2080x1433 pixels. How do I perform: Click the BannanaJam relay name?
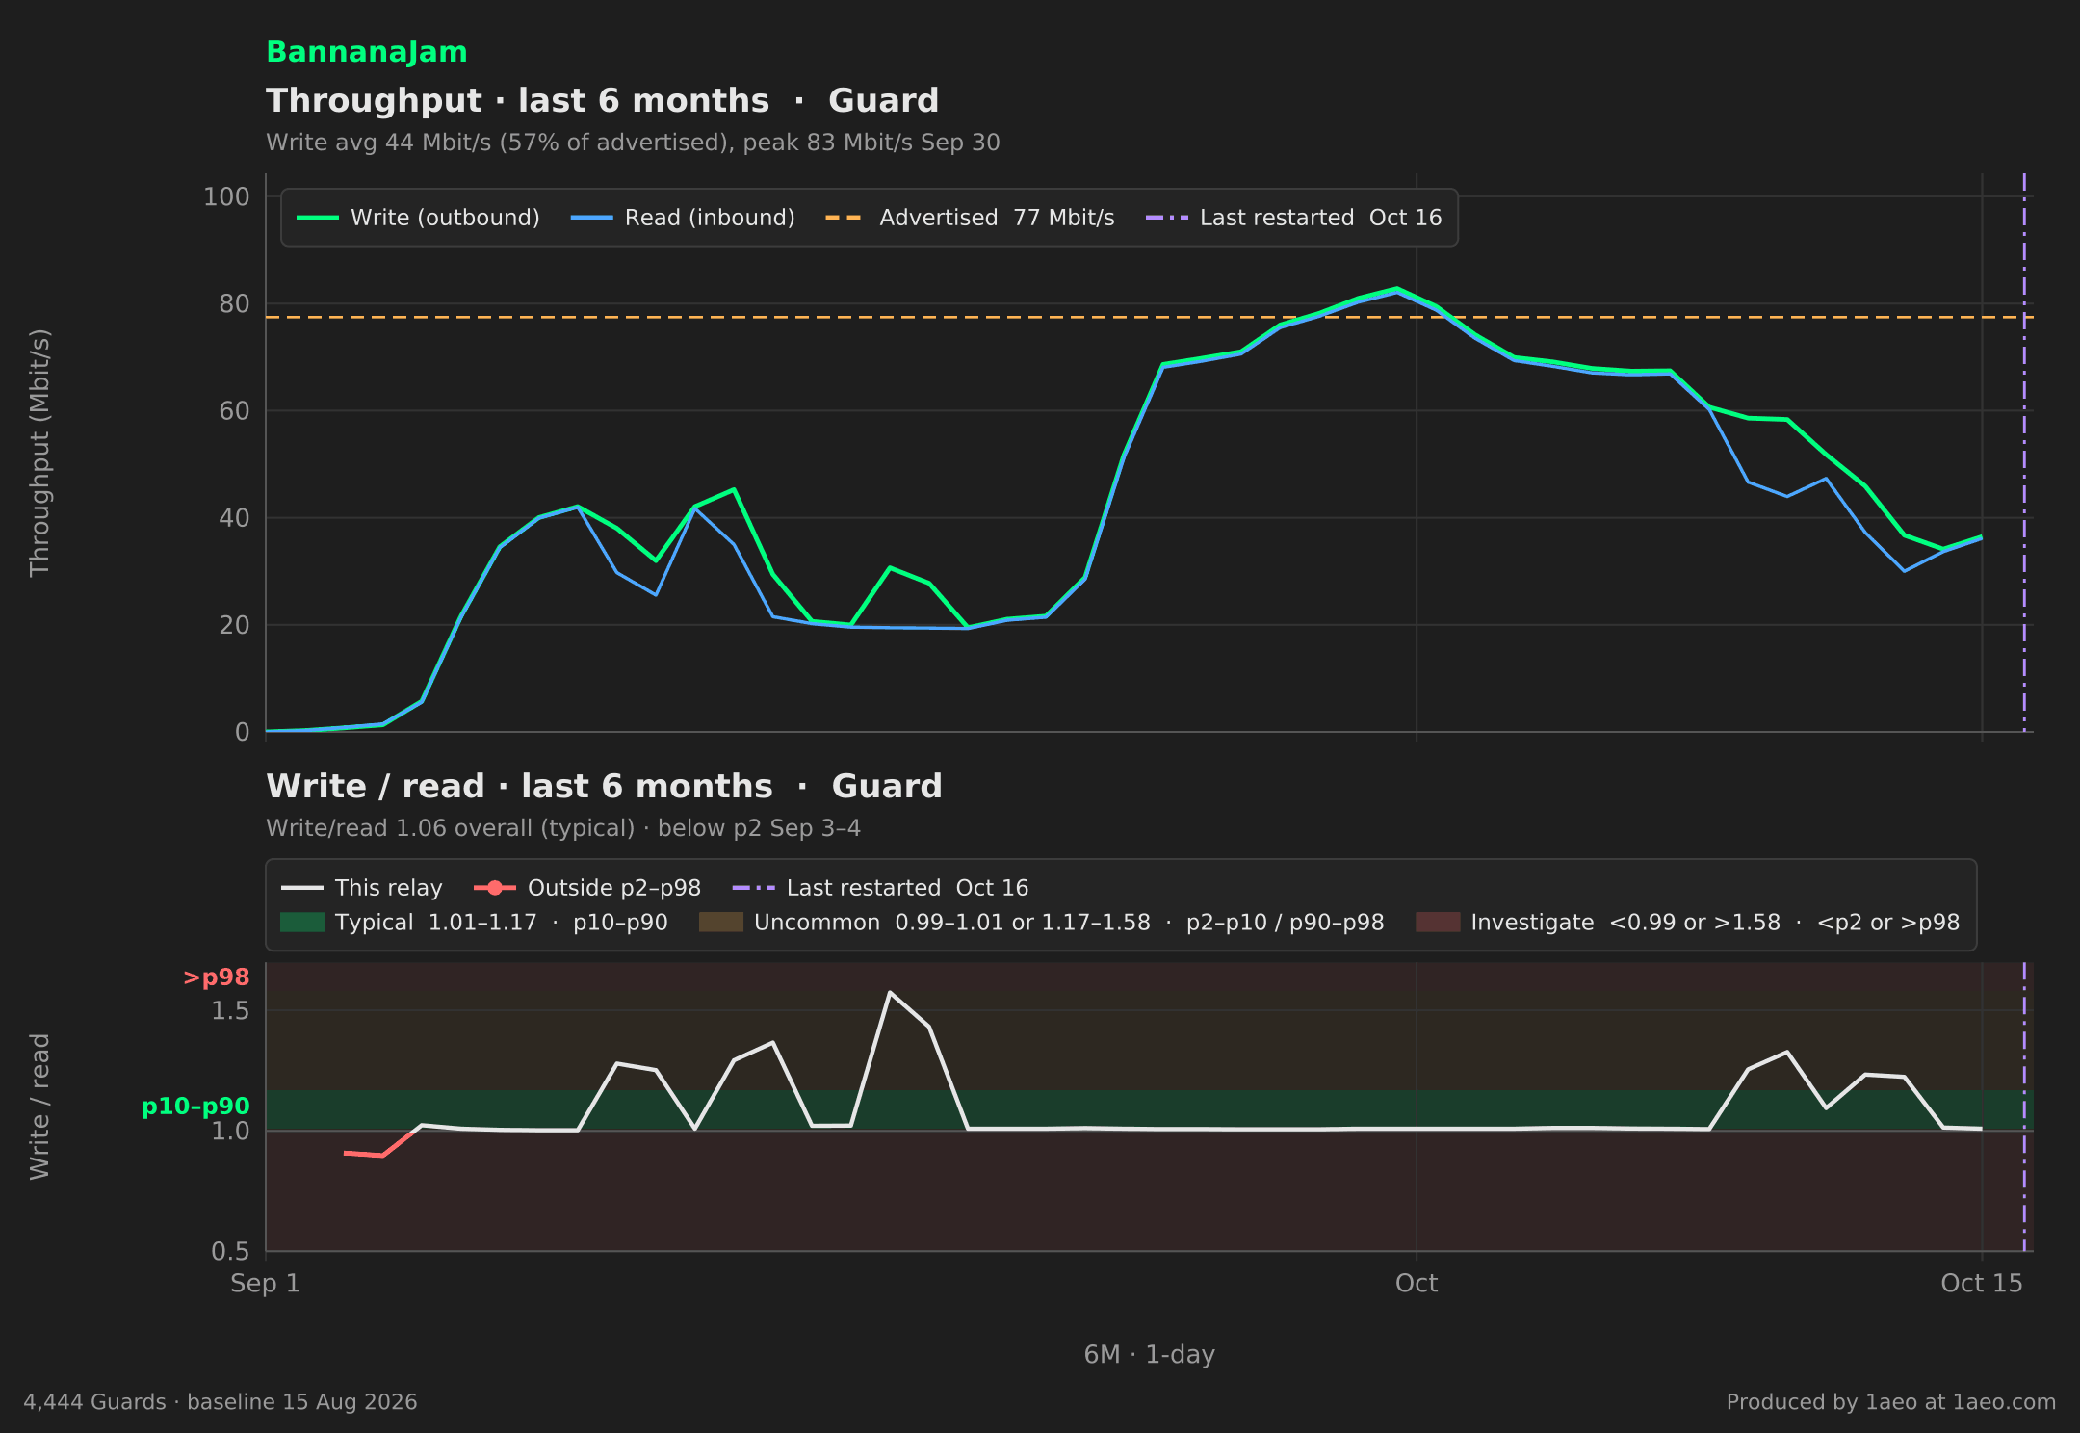tap(366, 52)
